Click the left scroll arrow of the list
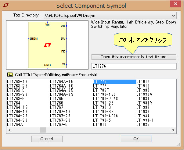Viewport: 184px width, 150px height. 10,130
